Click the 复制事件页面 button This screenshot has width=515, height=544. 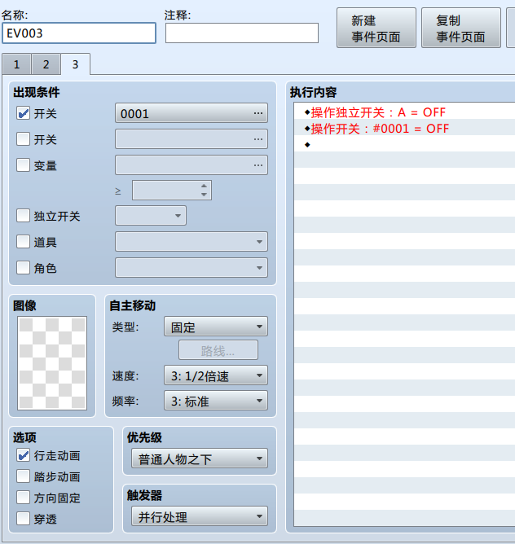[461, 29]
